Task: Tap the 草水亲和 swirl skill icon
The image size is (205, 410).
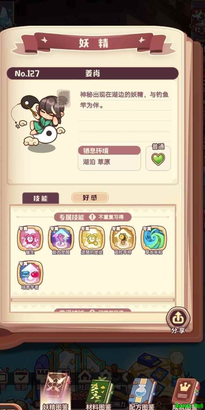Action: [154, 238]
